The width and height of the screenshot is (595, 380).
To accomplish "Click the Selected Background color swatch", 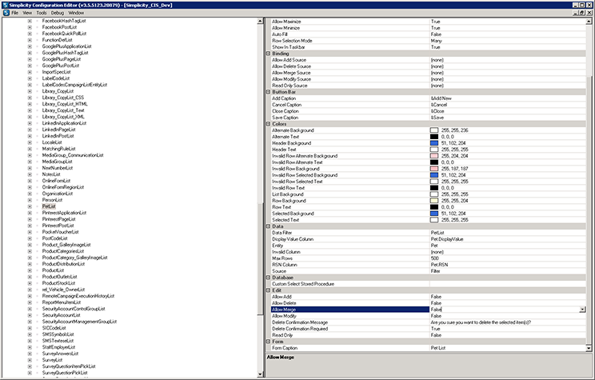I will [434, 214].
